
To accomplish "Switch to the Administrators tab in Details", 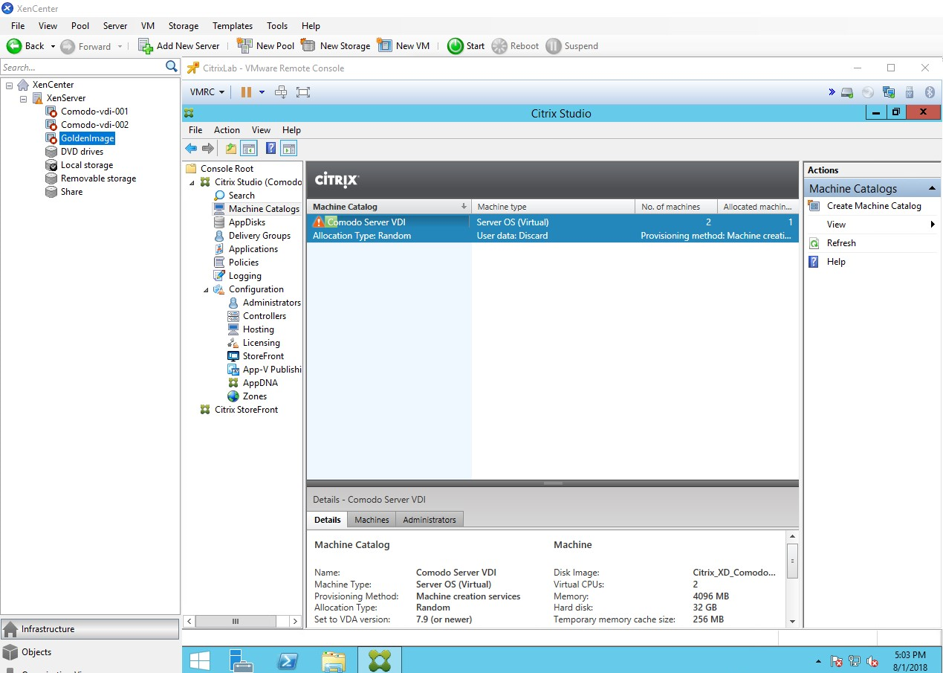I will click(x=430, y=520).
